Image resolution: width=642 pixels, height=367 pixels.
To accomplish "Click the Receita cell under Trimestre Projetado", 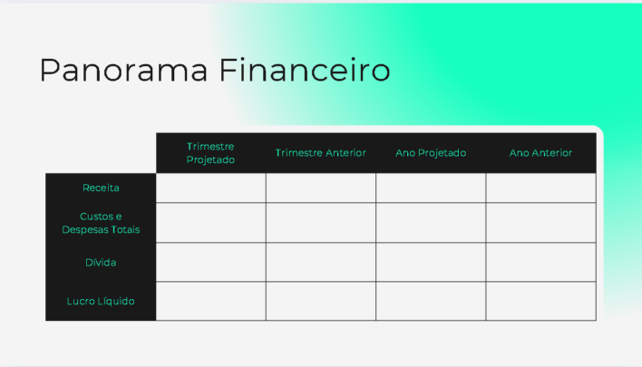I will coord(210,188).
